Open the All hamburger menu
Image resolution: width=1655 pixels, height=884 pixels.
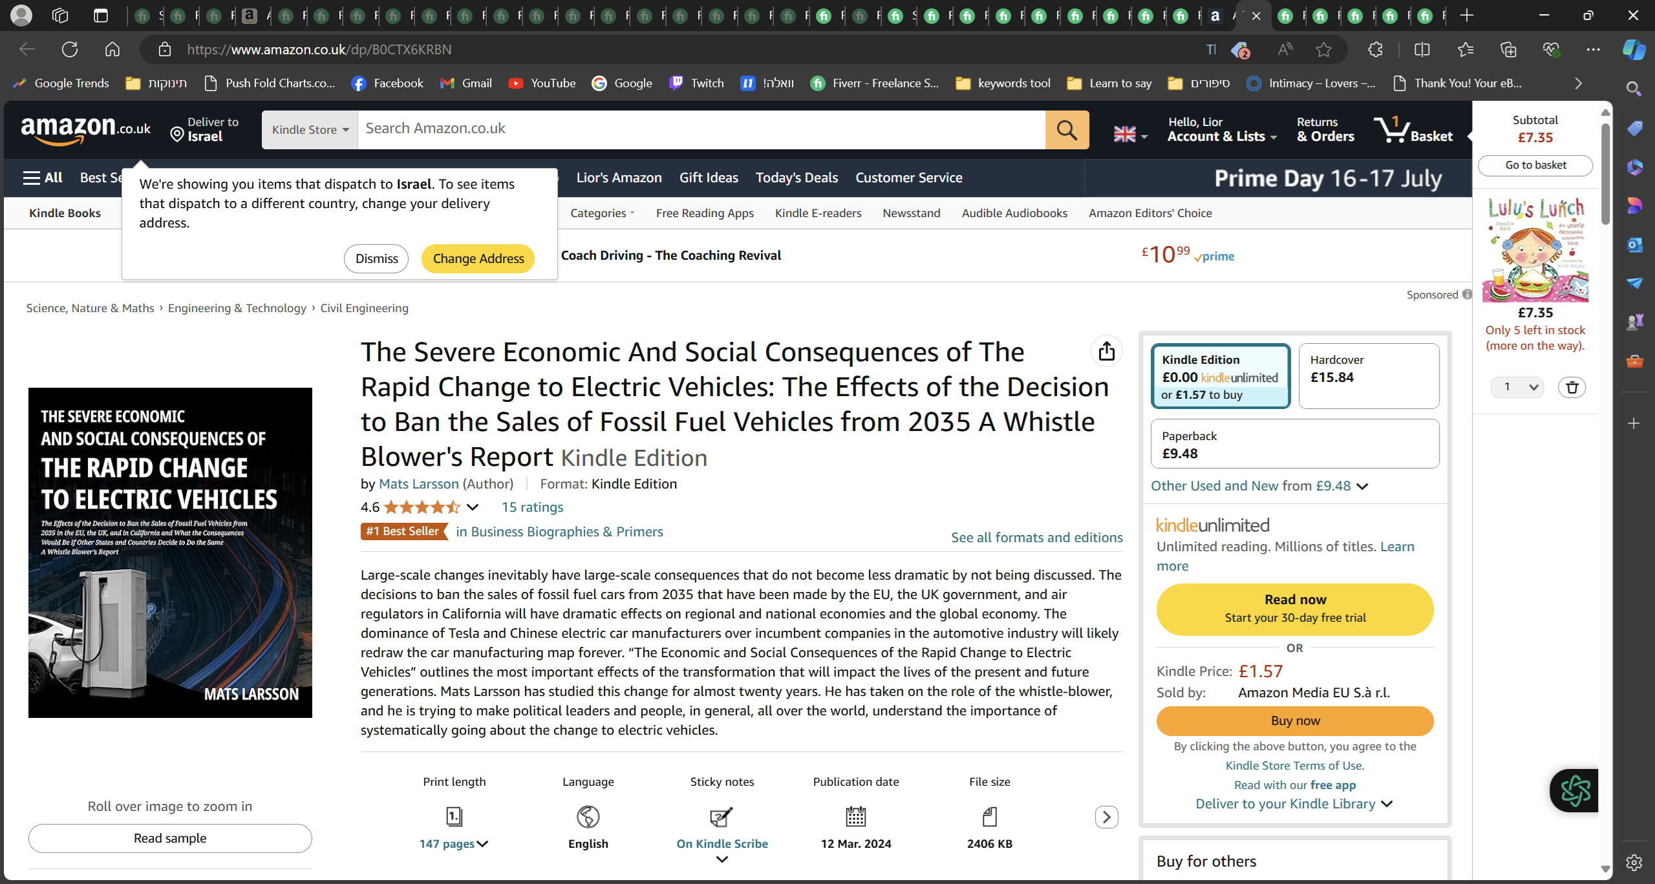pos(43,178)
